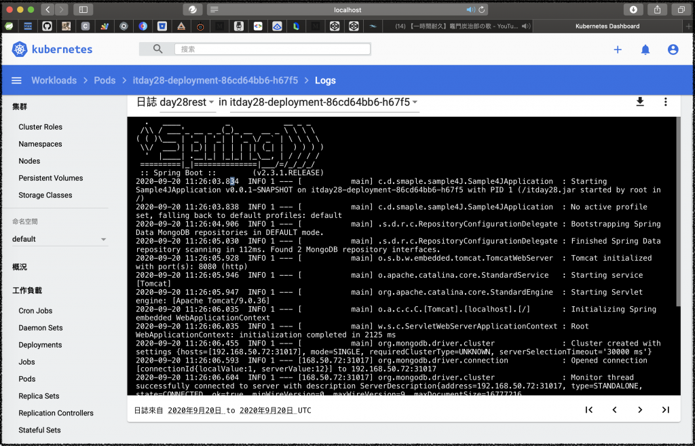Click Safari's forward navigation arrow
Screen dimensions: 695x446
coord(62,10)
